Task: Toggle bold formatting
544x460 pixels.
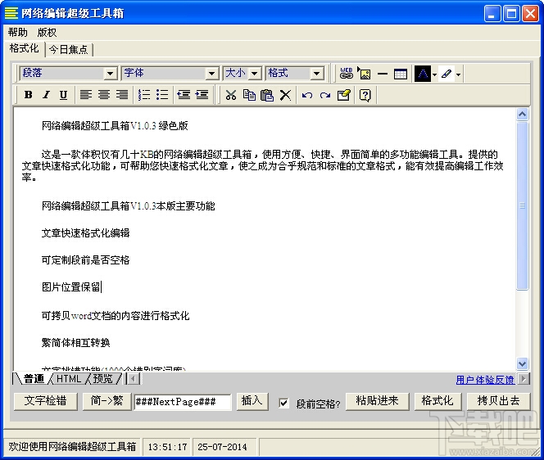Action: [29, 95]
